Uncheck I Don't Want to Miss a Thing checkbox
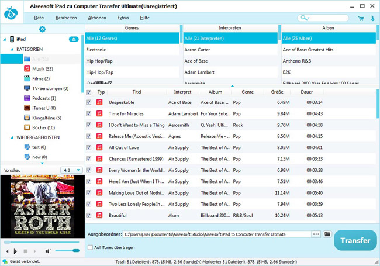This screenshot has width=380, height=266. pyautogui.click(x=89, y=125)
